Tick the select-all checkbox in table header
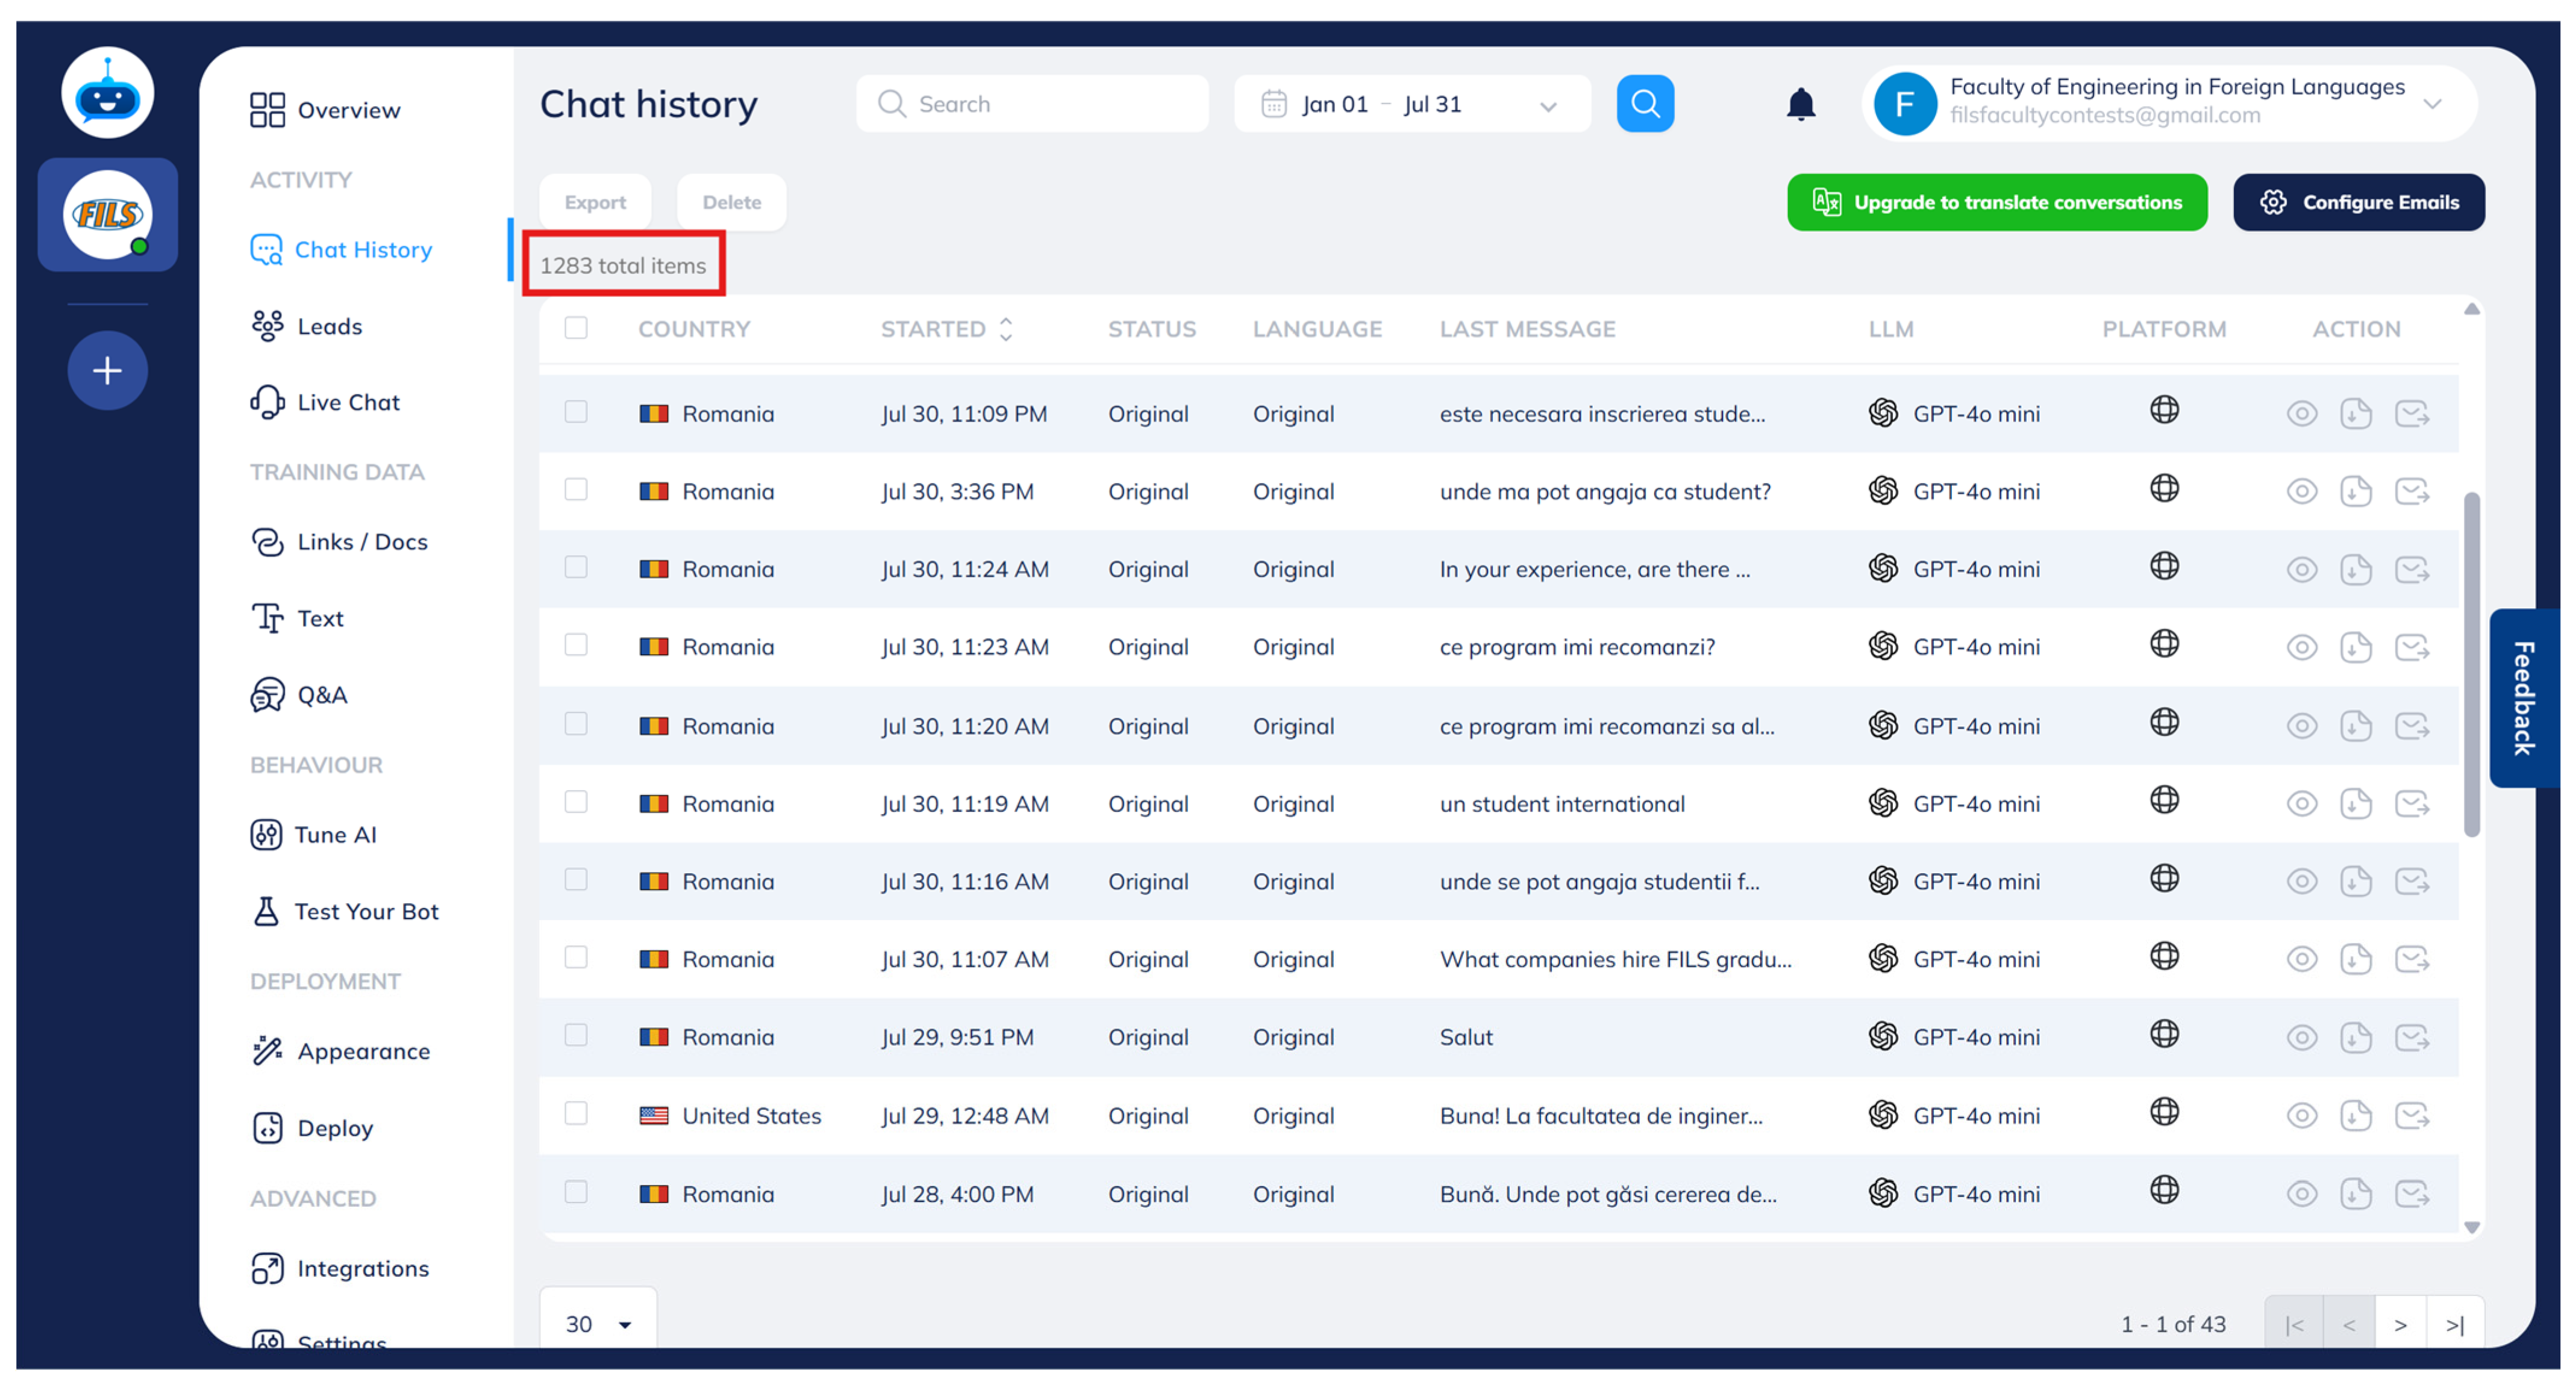 point(576,328)
